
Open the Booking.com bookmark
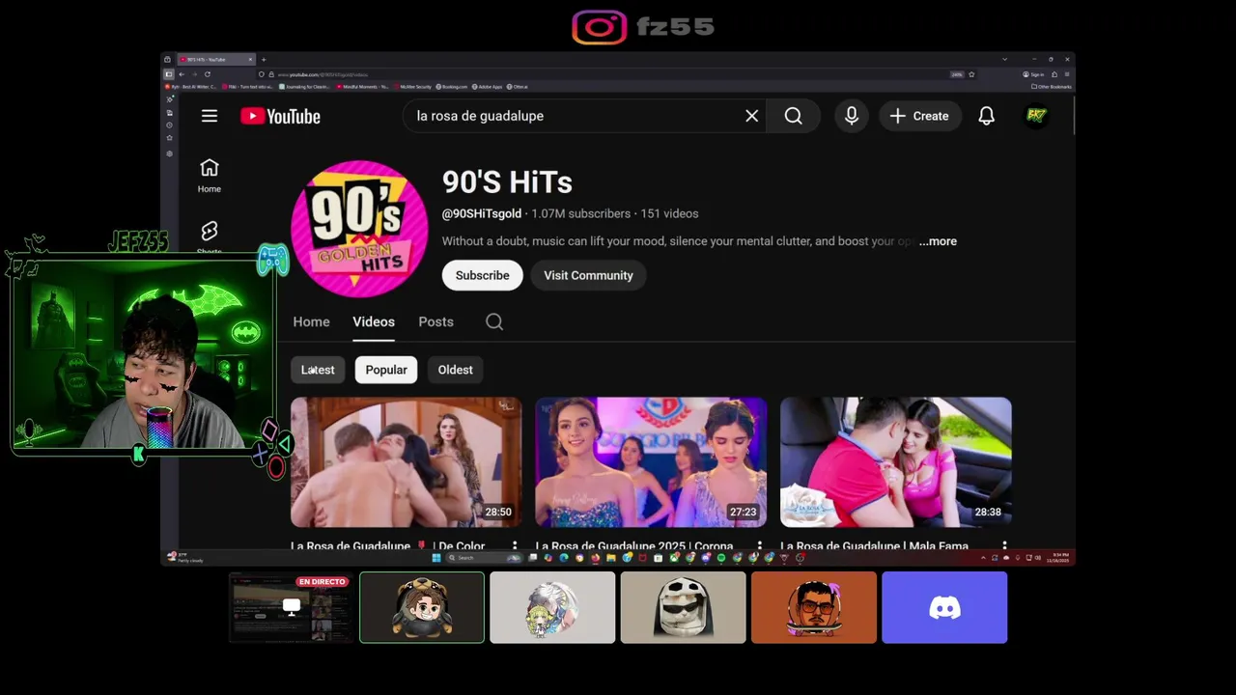(x=451, y=87)
